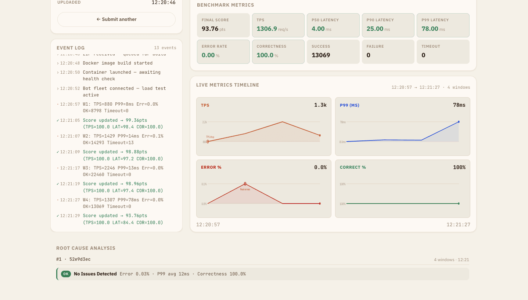The width and height of the screenshot is (528, 300).
Task: Click the last point of P99 line
Action: [459, 122]
